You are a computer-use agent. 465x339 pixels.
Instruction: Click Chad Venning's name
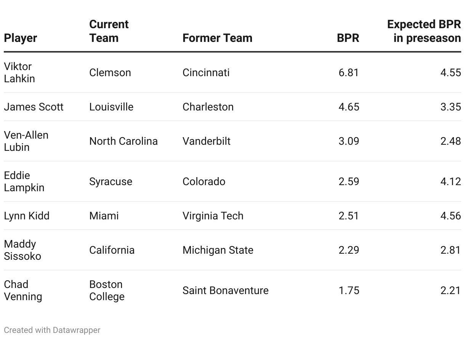point(23,290)
